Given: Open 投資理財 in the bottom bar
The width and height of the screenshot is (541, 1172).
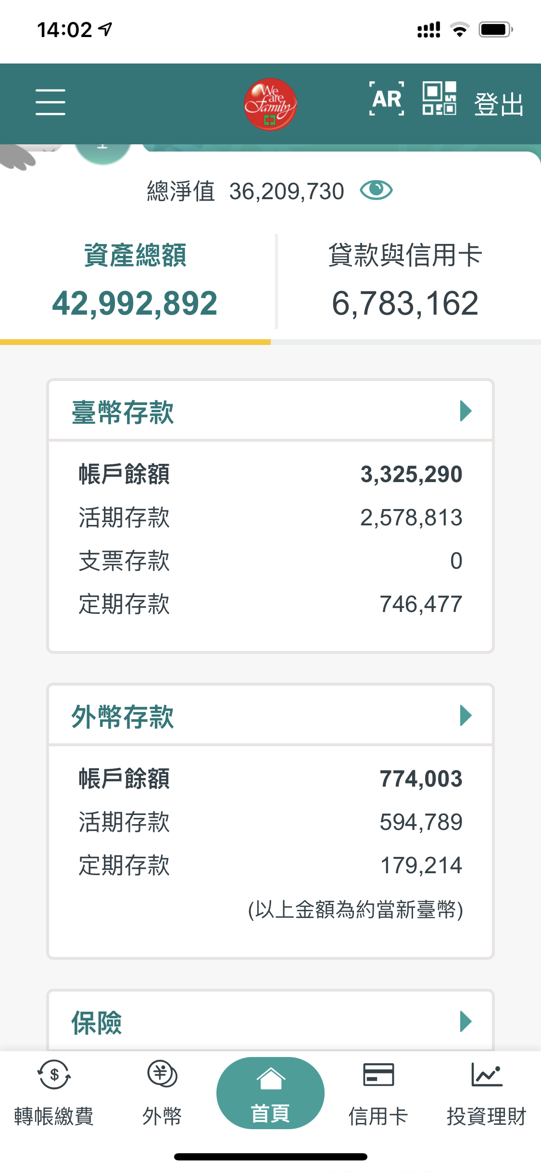Looking at the screenshot, I should [486, 1094].
